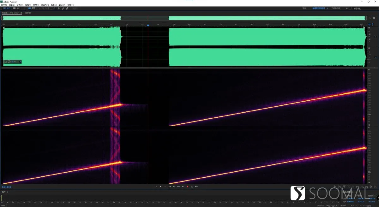Viewport: 379px width, 207px height.
Task: Open the 窗口(W) menu
Action: 62,5
